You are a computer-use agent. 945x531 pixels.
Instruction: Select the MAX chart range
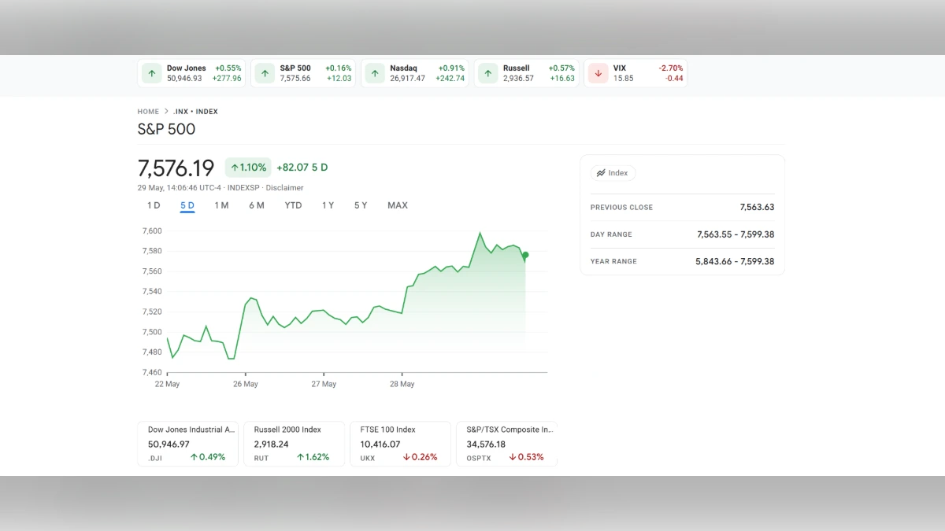[x=398, y=205]
